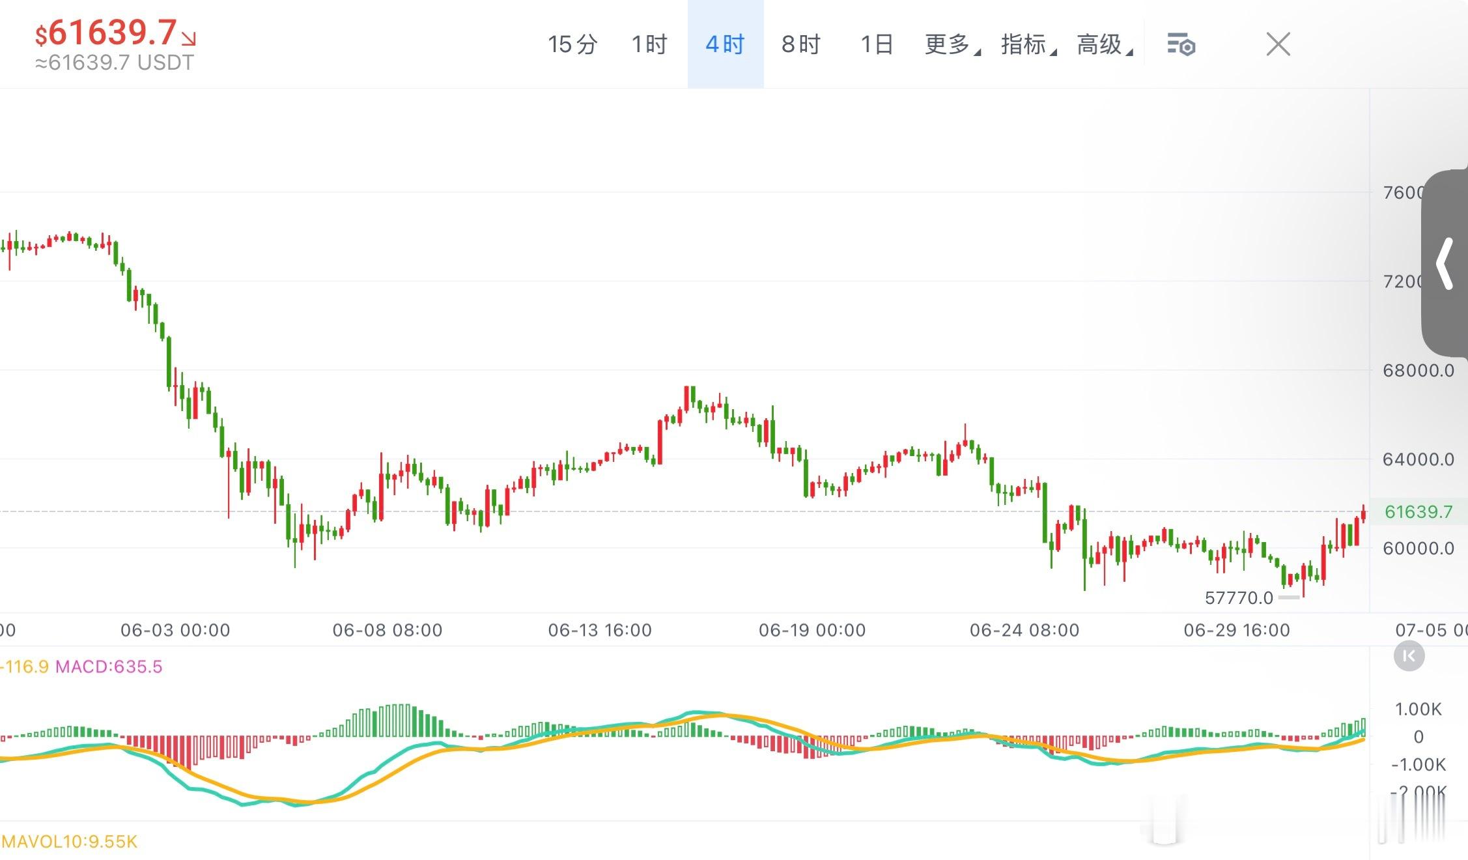1468x860 pixels.
Task: Click the 1.00K MACD axis label
Action: (x=1419, y=709)
